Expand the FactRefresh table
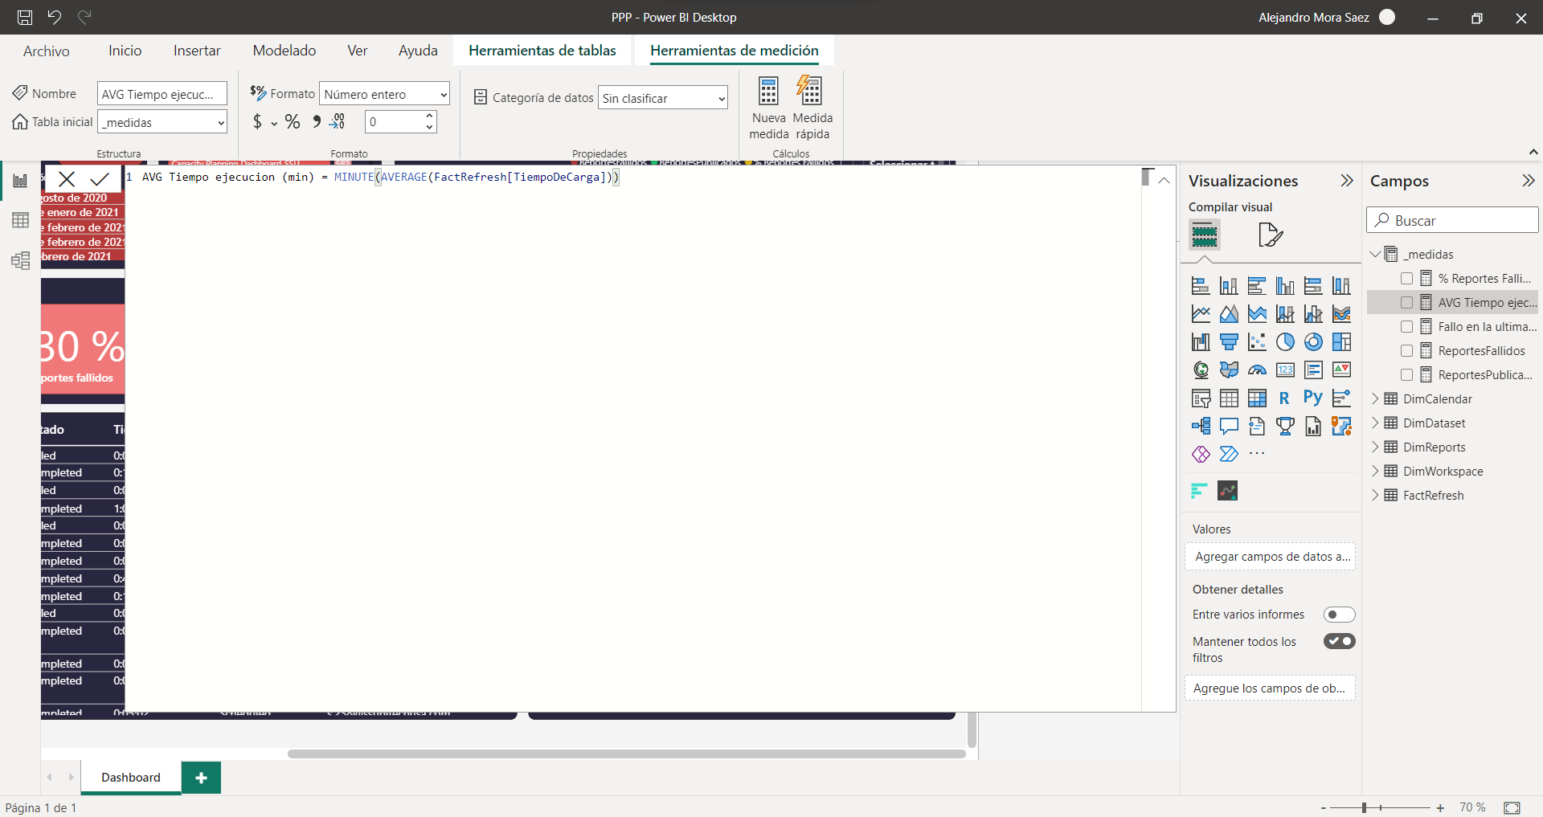This screenshot has width=1543, height=817. point(1375,496)
